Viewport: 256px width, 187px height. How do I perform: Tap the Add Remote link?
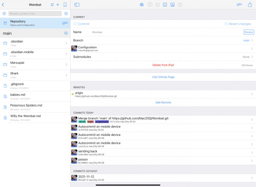tap(163, 102)
